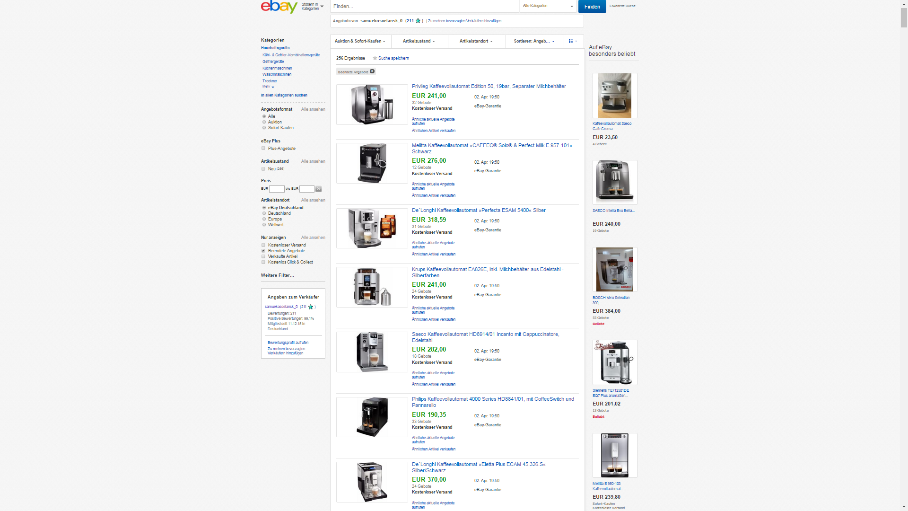Click the maximum price bis EUR input
This screenshot has width=908, height=511.
[307, 189]
